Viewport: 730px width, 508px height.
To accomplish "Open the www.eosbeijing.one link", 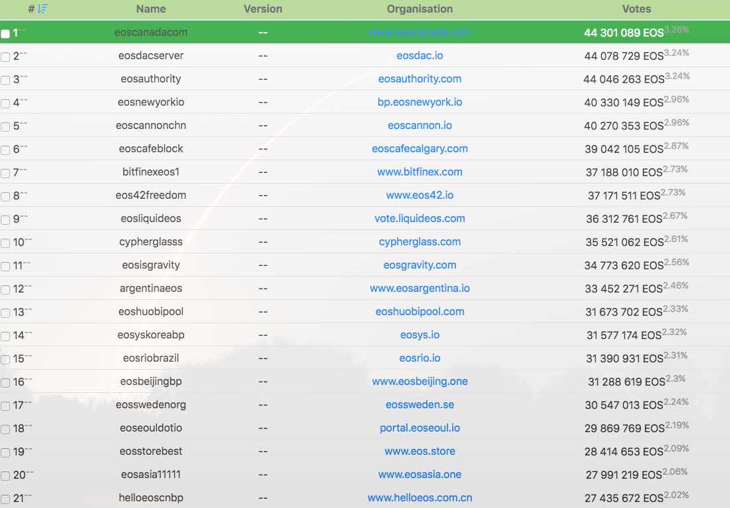I will click(420, 382).
